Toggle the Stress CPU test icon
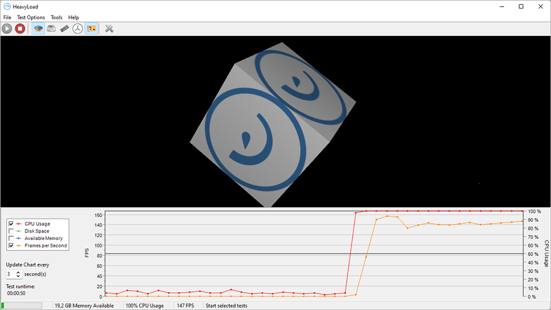551x310 pixels. 39,29
